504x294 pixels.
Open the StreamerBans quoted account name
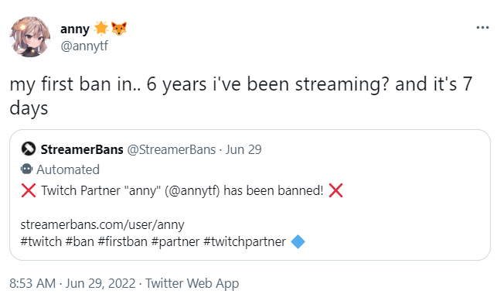82,149
